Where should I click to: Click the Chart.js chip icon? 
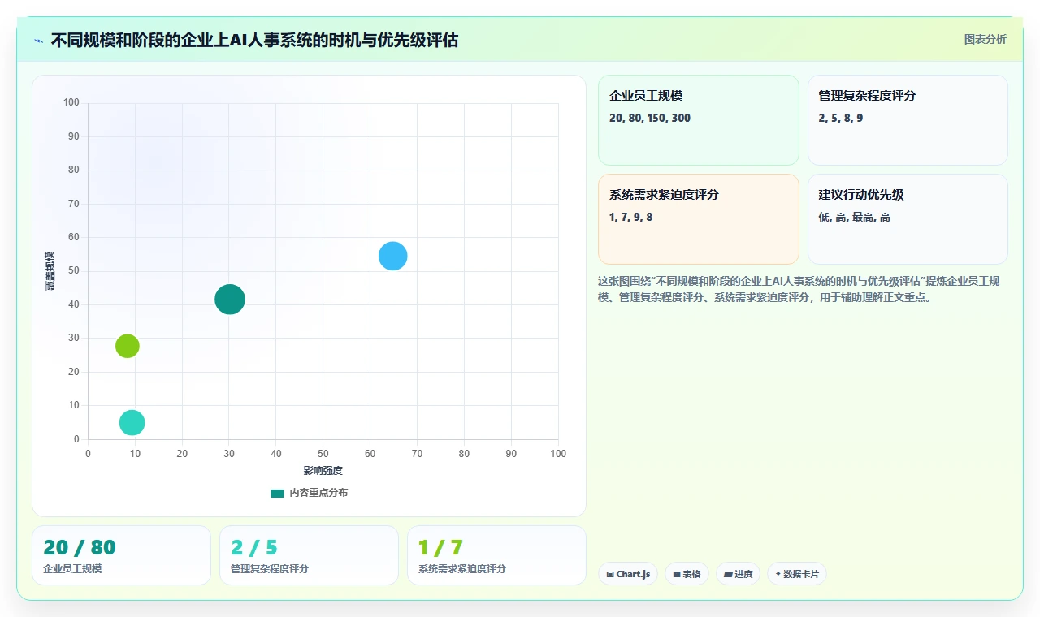pyautogui.click(x=610, y=574)
